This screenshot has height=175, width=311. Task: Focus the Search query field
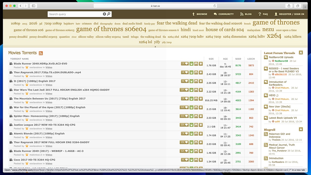(x=75, y=14)
